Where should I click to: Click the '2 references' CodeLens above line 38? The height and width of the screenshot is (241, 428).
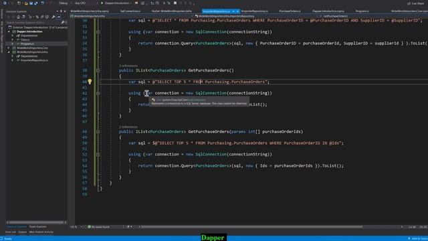[128, 66]
